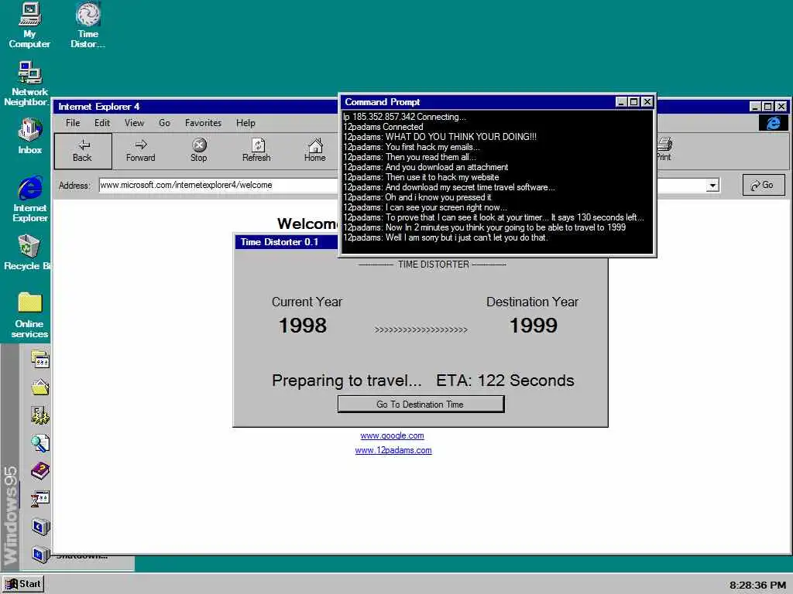Open the Help menu
This screenshot has width=793, height=594.
point(245,123)
